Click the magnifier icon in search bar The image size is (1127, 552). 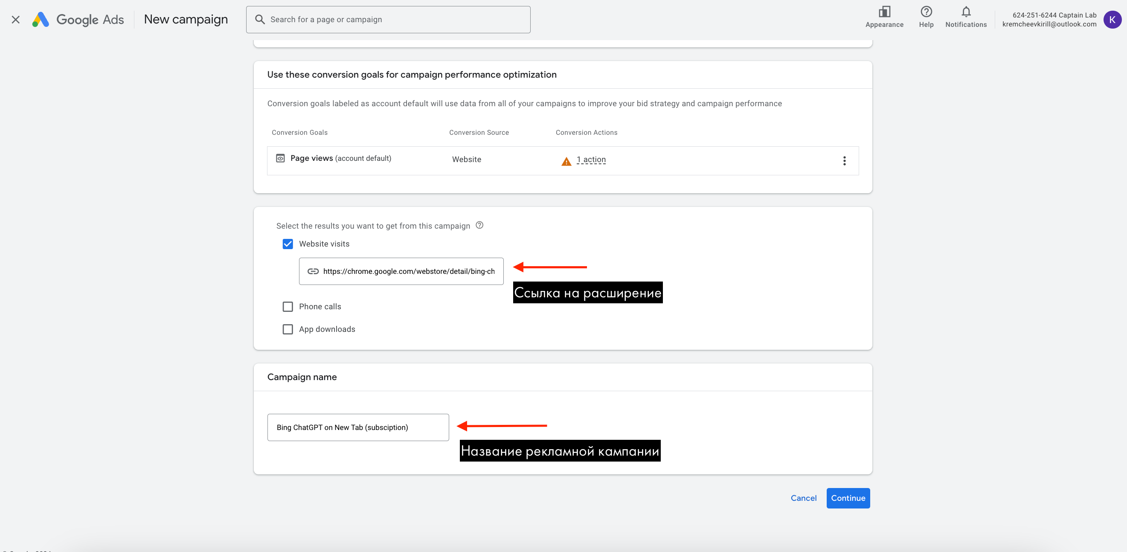click(x=260, y=19)
